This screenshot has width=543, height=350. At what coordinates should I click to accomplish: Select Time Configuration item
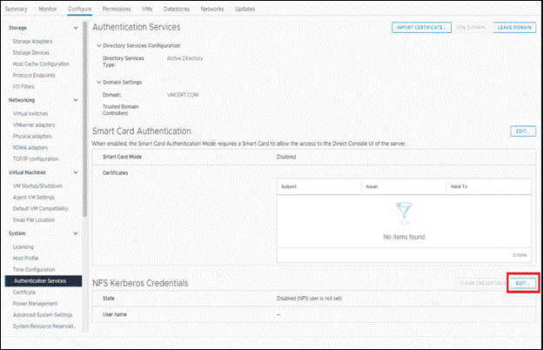[34, 270]
